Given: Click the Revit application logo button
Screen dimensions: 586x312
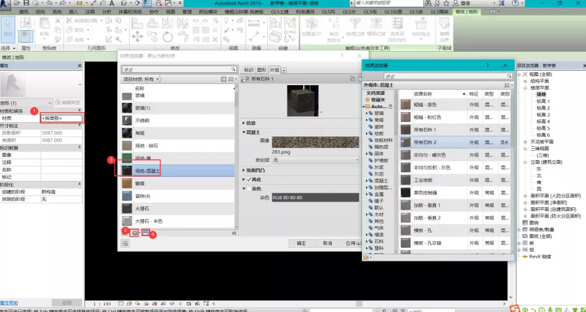Looking at the screenshot, I should pyautogui.click(x=8, y=5).
